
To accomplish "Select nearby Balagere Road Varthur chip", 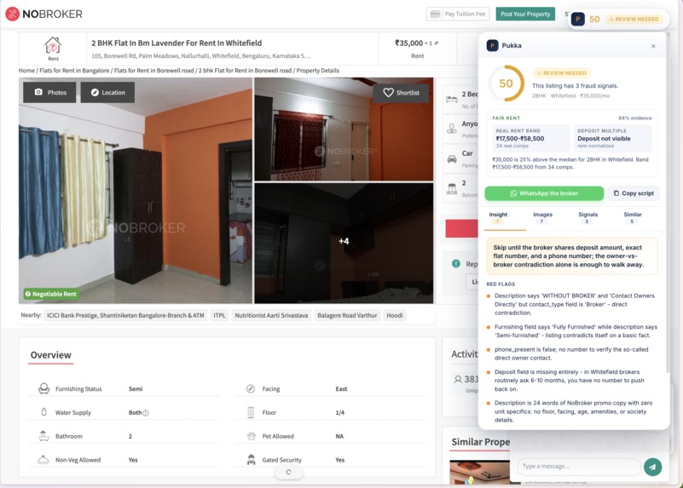I will click(x=347, y=315).
